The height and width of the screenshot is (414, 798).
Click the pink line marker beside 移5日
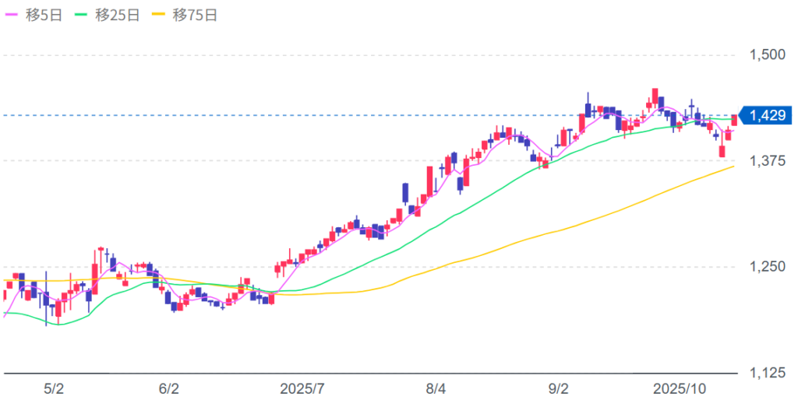12,15
